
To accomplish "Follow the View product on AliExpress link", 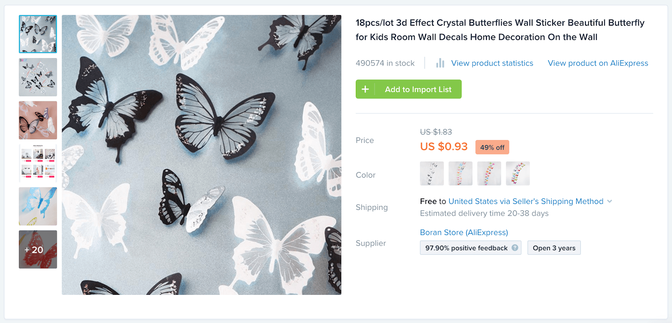I will pos(598,63).
